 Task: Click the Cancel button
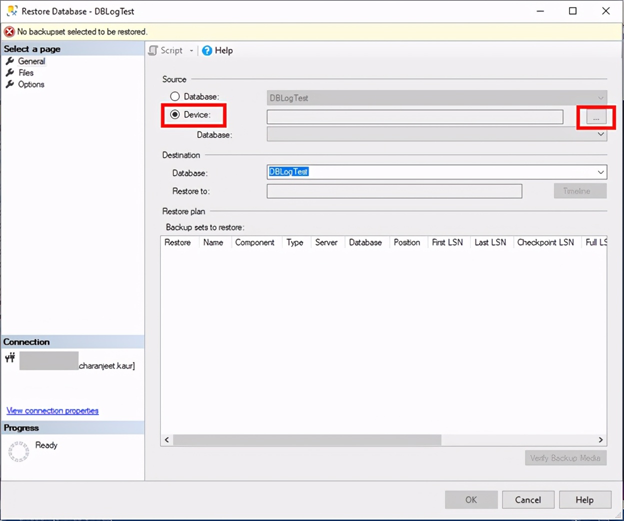point(528,499)
